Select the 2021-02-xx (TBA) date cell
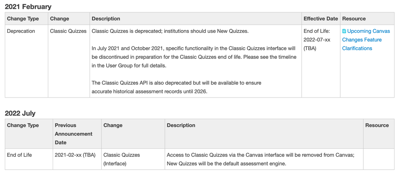This screenshot has width=399, height=174. (x=75, y=155)
